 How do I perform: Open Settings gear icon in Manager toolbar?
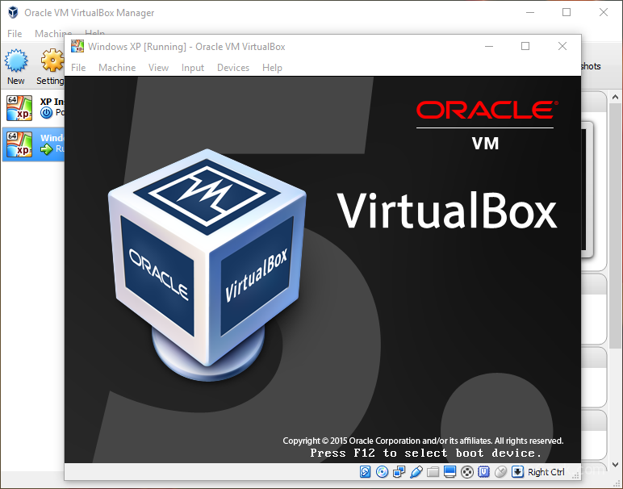[x=52, y=61]
